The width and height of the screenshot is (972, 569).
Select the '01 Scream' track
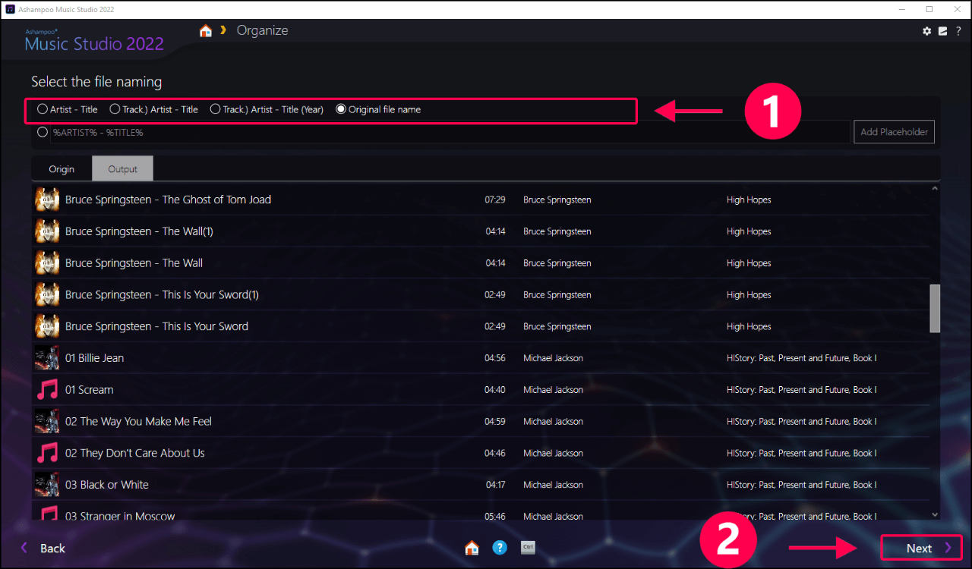[480, 390]
